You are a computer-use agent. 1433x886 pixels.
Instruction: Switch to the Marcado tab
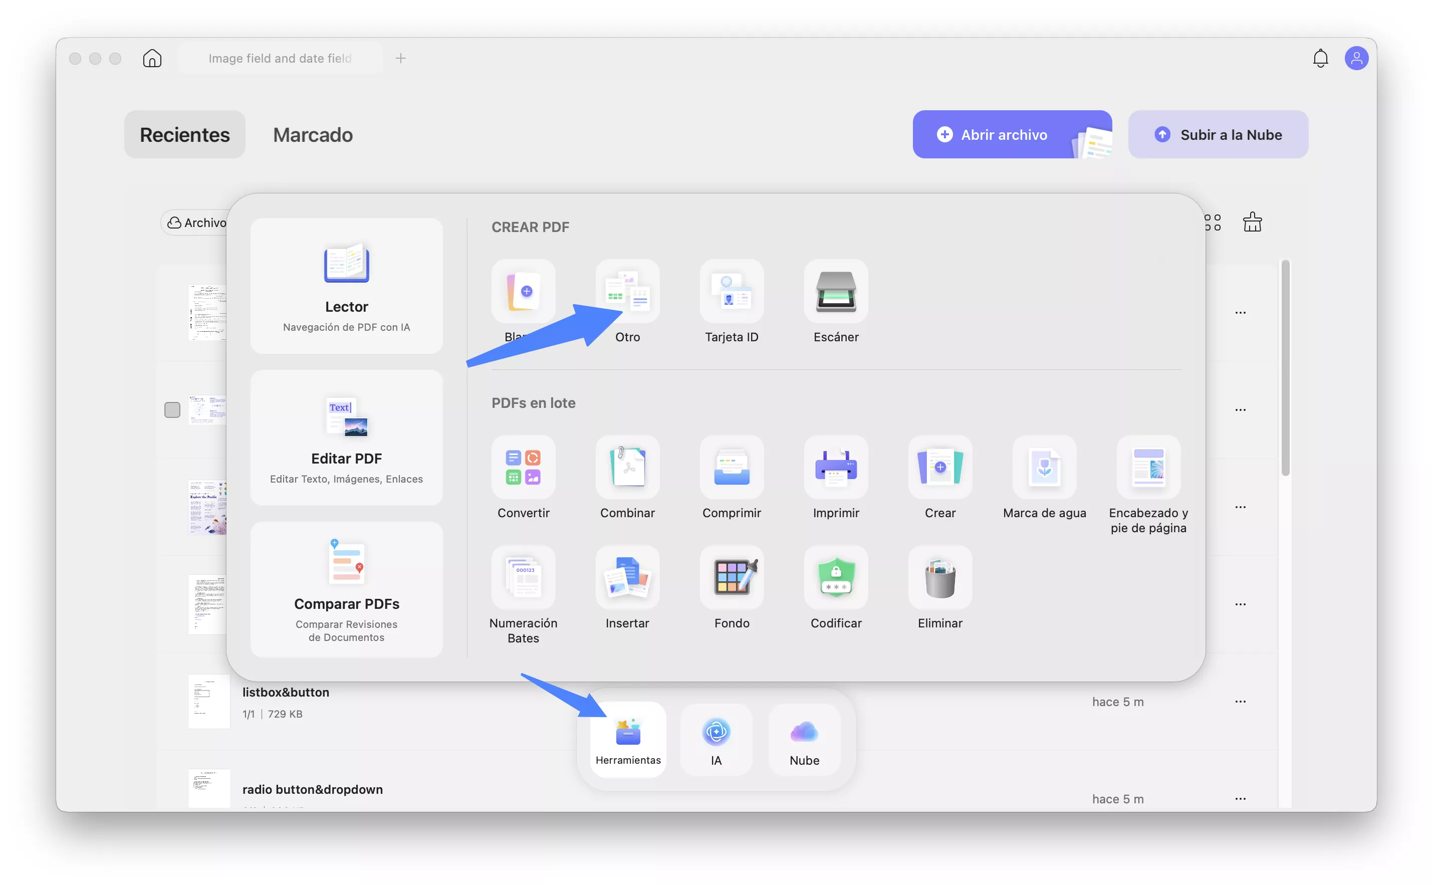[x=312, y=135]
